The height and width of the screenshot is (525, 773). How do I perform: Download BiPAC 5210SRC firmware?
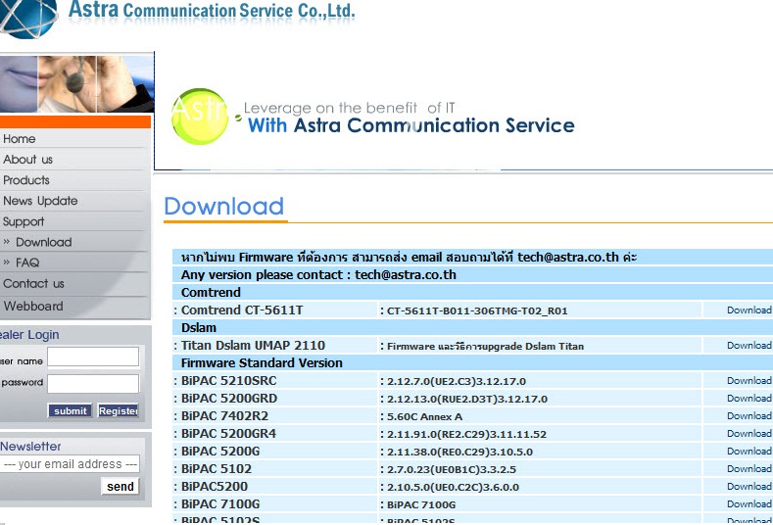click(x=749, y=381)
